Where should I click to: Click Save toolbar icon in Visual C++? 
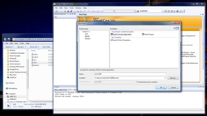68,11
